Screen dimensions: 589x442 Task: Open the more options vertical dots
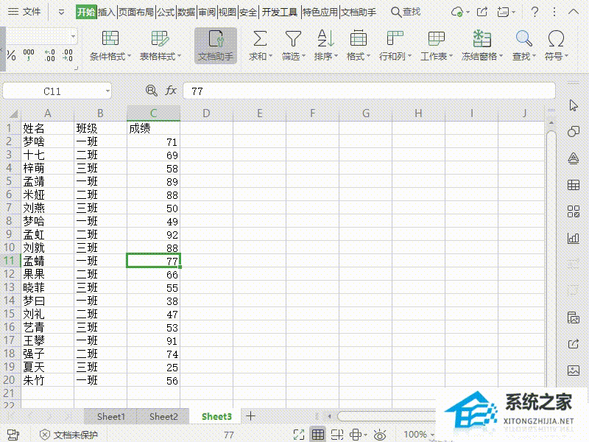(x=554, y=12)
